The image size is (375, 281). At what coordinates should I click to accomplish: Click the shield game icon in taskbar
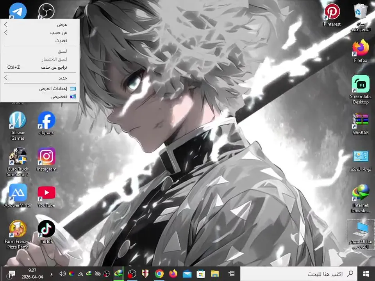tap(145, 274)
